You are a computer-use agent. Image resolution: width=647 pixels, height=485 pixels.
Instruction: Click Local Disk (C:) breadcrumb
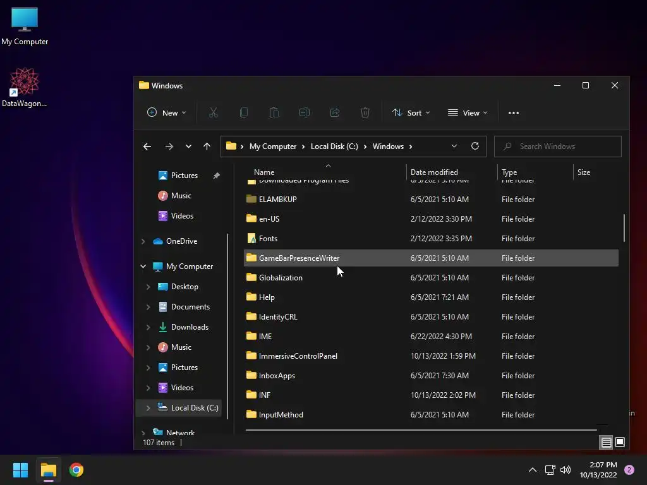click(x=334, y=147)
